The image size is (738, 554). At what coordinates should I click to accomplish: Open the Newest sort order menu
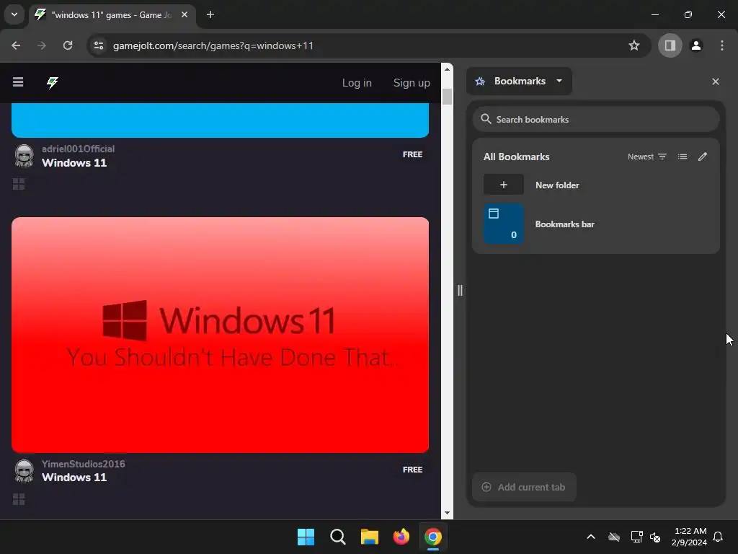click(x=647, y=157)
